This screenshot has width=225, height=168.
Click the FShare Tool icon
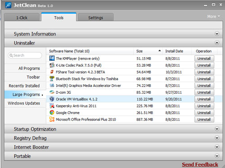(52, 72)
